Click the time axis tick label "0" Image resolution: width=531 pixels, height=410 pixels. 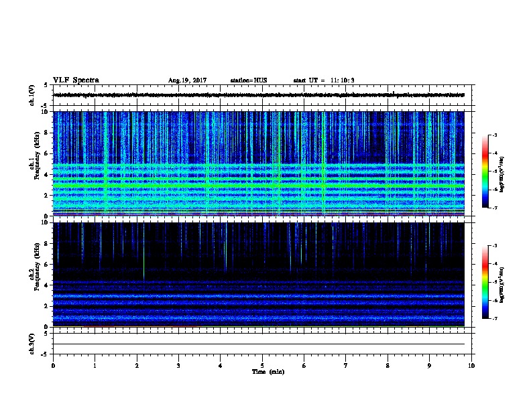click(53, 366)
